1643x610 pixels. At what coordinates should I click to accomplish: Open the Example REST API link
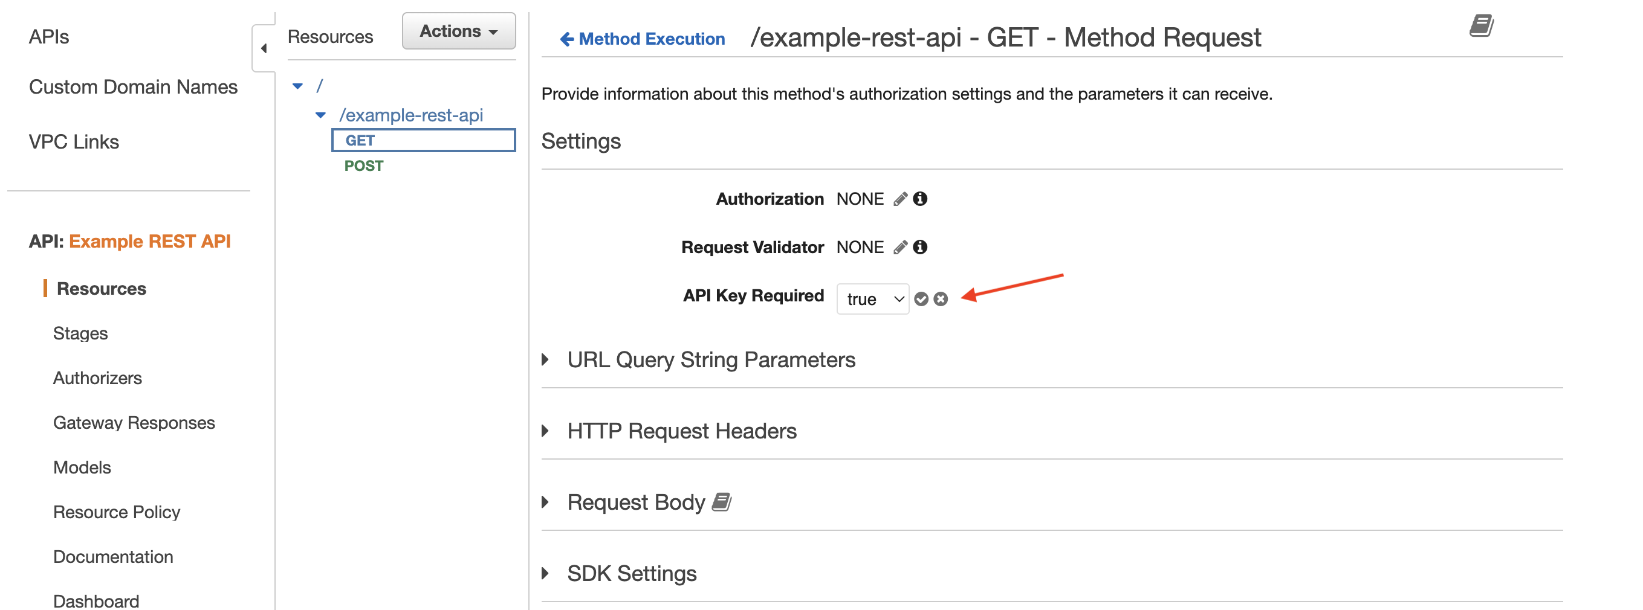151,241
